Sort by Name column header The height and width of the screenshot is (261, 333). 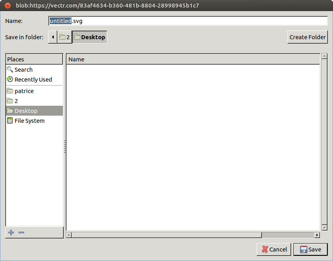(x=193, y=59)
